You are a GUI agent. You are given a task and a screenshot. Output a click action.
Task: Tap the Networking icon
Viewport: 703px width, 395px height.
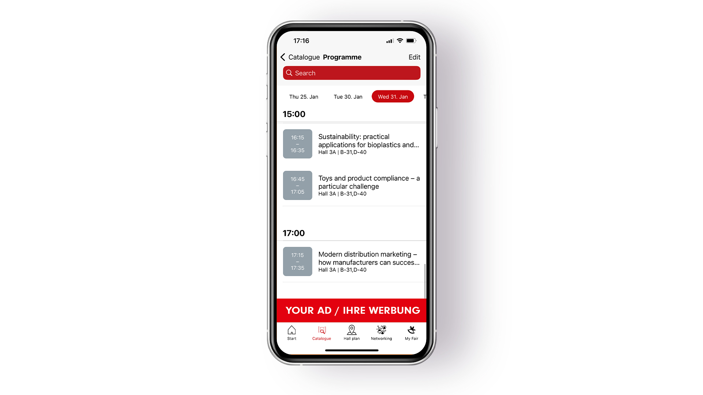(381, 331)
